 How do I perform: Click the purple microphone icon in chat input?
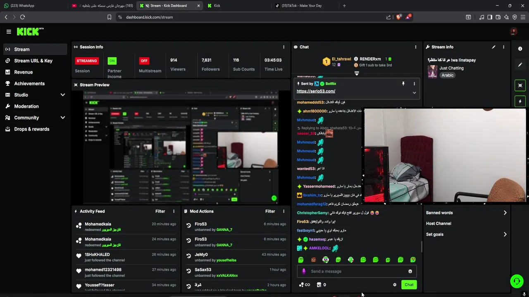pyautogui.click(x=304, y=271)
